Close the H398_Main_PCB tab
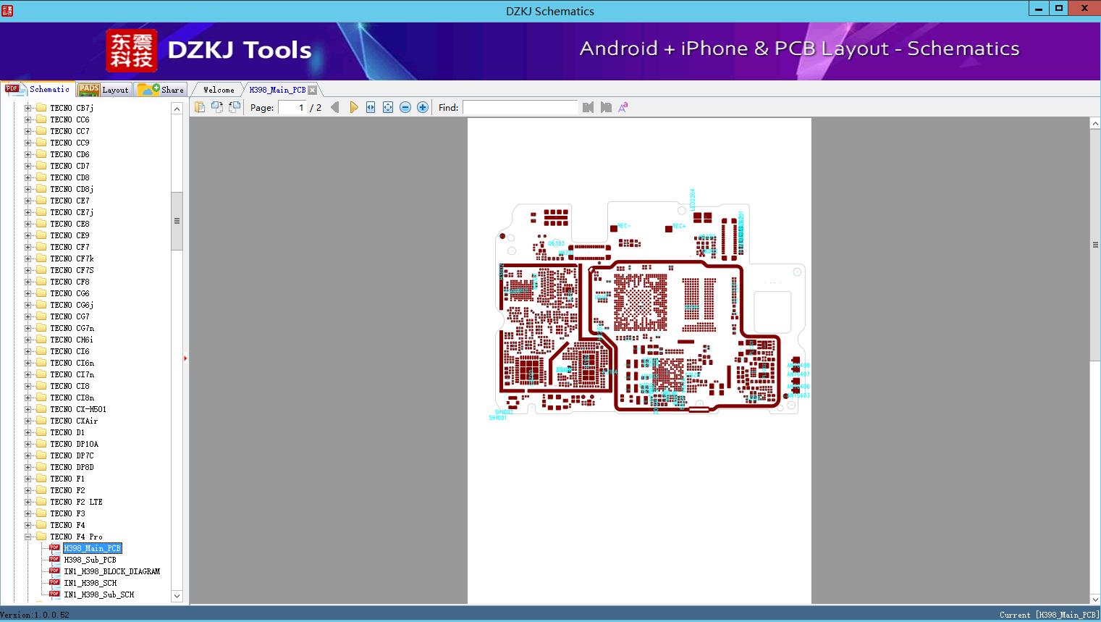 tap(313, 90)
